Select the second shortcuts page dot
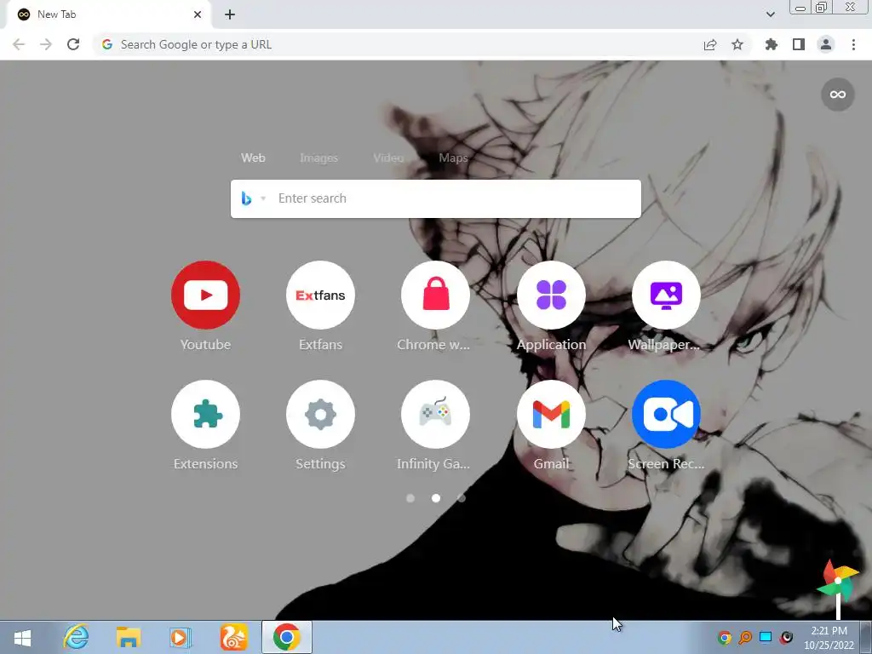 (436, 498)
